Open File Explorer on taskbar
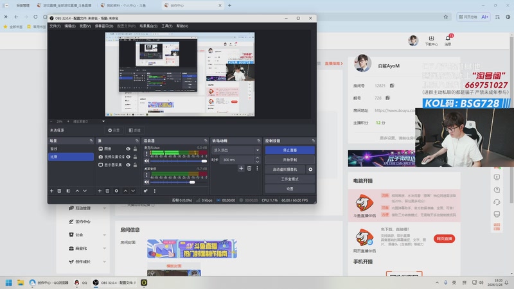This screenshot has height=289, width=514. [x=21, y=283]
